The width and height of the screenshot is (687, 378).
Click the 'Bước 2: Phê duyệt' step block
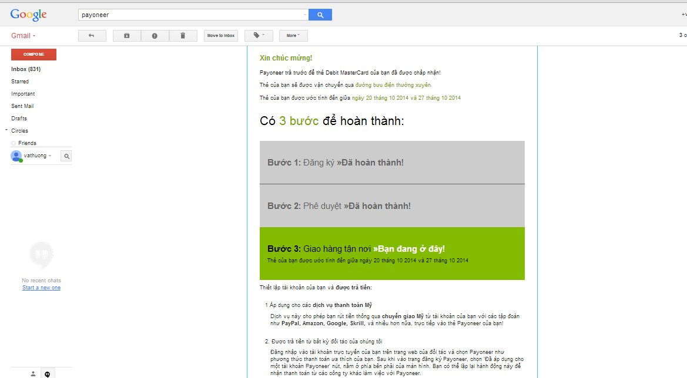click(x=392, y=205)
